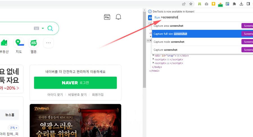Expand the search box dropdown arrow

[x=43, y=28]
